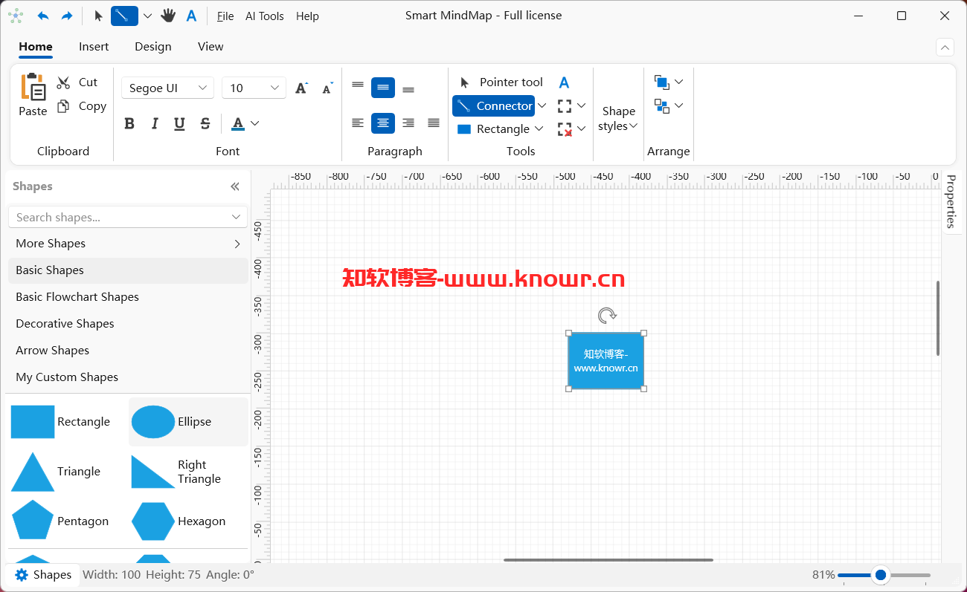Open the AI Tools menu
The width and height of the screenshot is (967, 592).
265,16
